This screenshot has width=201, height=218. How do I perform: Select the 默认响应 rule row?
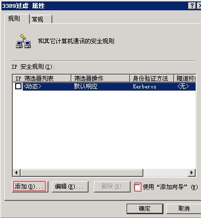coord(109,86)
